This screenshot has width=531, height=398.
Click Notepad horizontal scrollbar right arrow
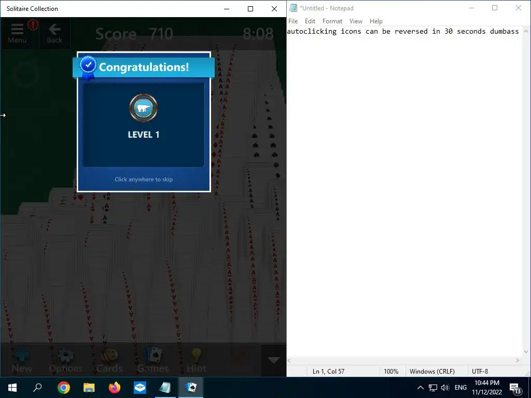point(518,361)
